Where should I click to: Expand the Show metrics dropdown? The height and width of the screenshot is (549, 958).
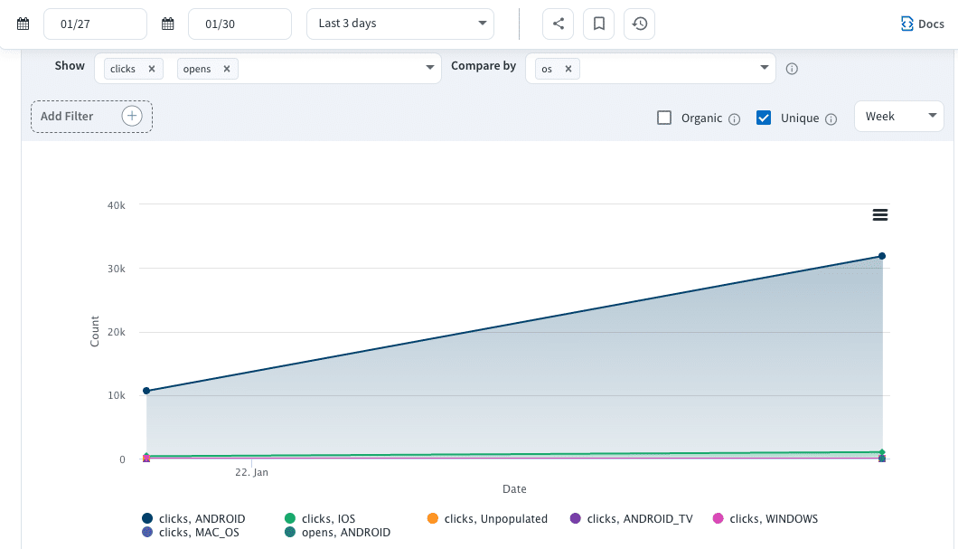click(428, 69)
